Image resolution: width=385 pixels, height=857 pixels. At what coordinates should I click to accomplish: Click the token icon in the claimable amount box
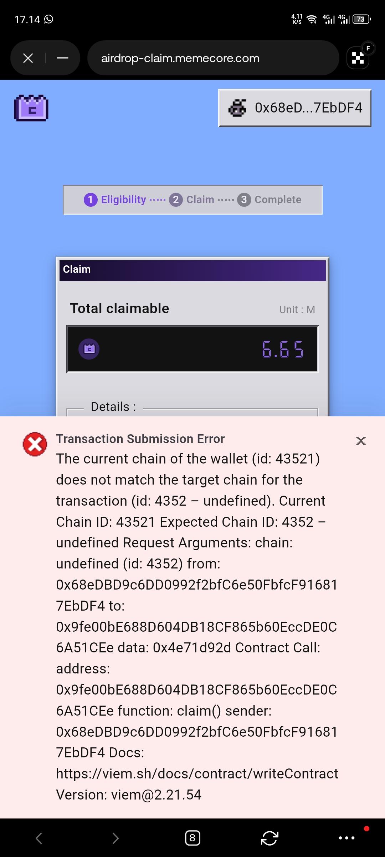(x=89, y=349)
